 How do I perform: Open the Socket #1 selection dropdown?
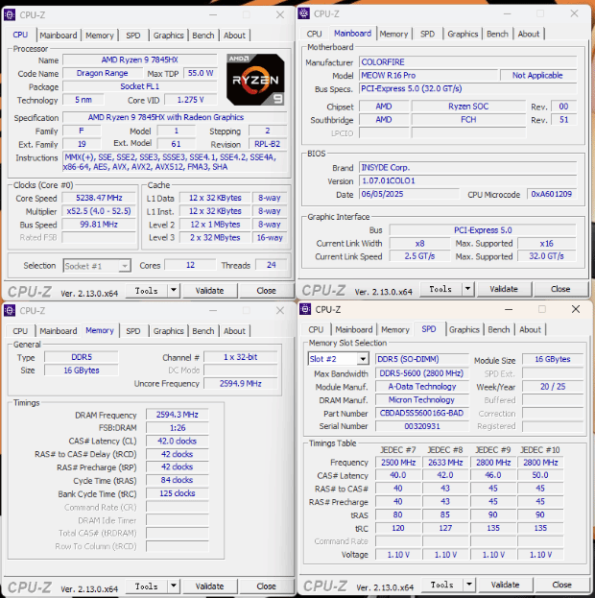(124, 266)
